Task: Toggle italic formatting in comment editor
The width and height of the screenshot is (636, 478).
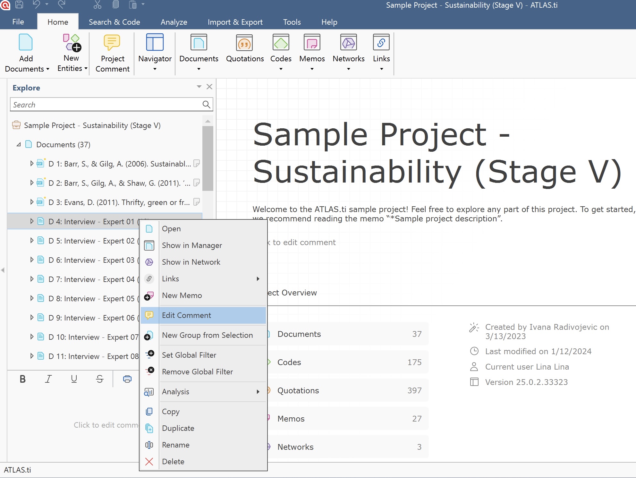Action: click(48, 379)
